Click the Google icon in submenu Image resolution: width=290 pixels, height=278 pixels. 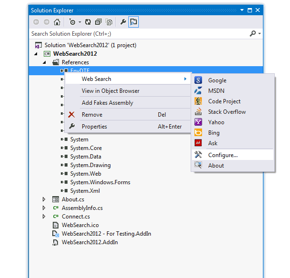click(198, 80)
